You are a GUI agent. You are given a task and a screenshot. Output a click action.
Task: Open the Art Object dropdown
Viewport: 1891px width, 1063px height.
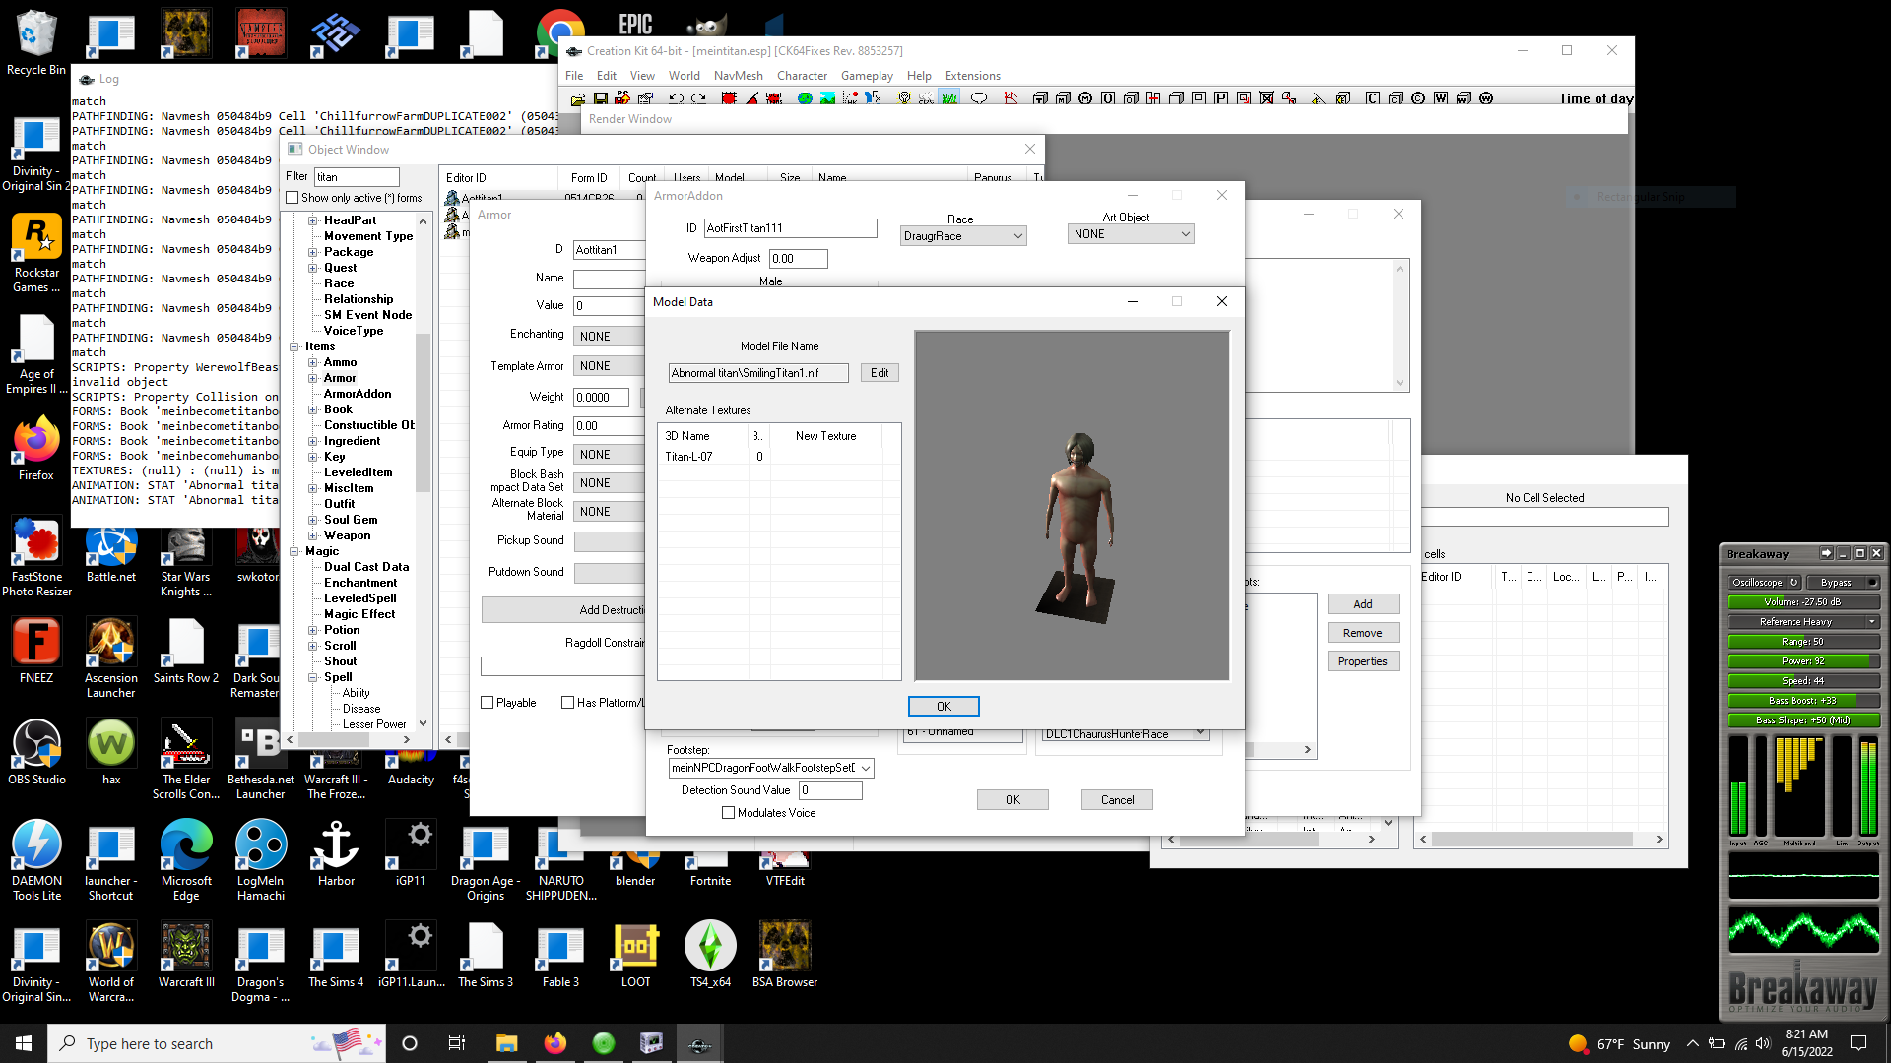[x=1131, y=234]
